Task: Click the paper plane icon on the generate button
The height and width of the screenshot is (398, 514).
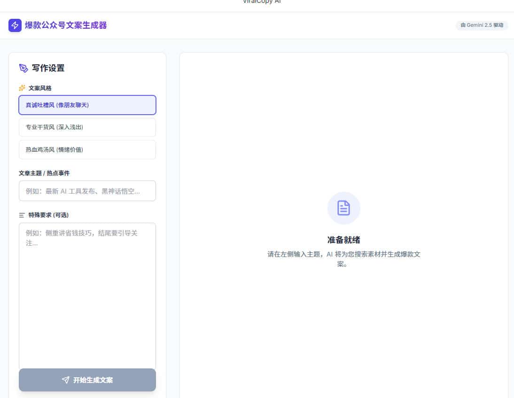Action: pyautogui.click(x=65, y=381)
